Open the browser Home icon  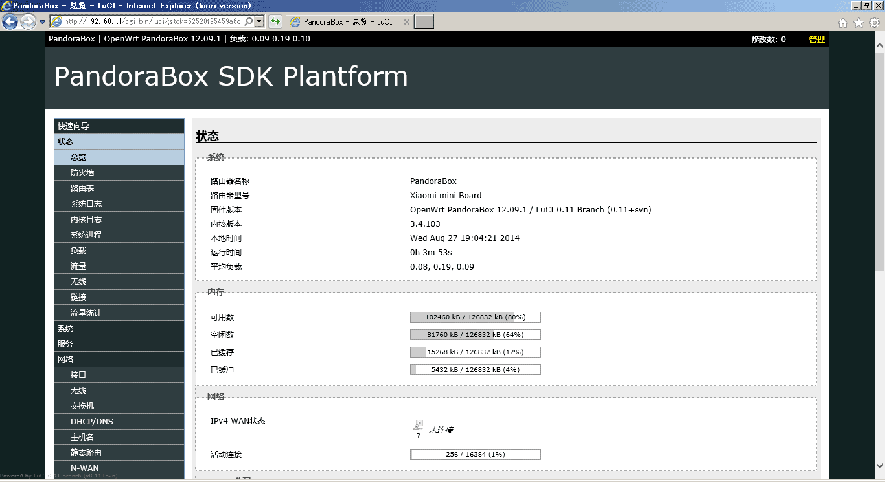pos(843,23)
